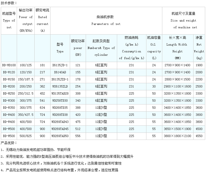Click the BD-WD100 model cell
This screenshot has width=206, height=173.
point(9,65)
